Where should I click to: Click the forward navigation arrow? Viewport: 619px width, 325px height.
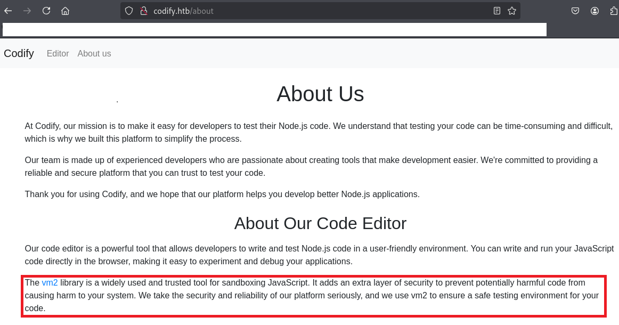tap(27, 11)
